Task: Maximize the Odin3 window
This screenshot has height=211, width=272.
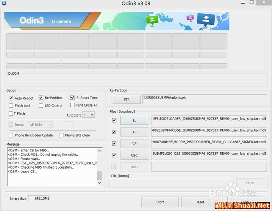Action: pos(251,3)
